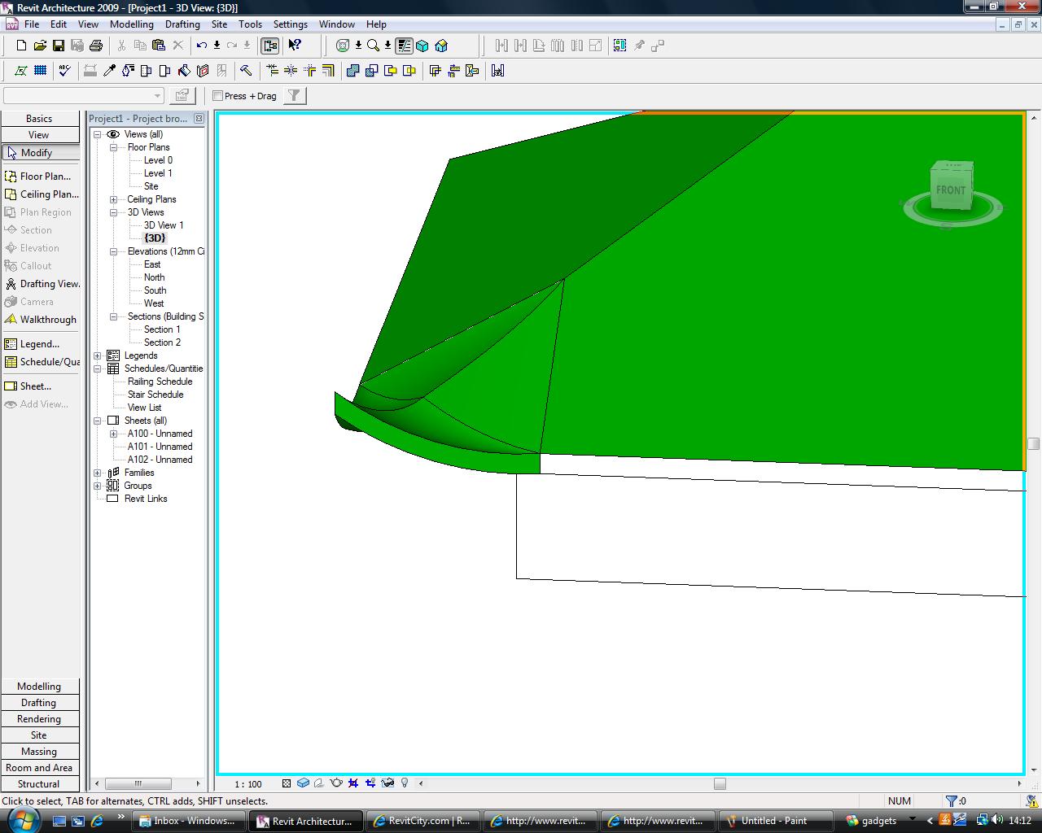
Task: Enable the Press + Drag checkbox
Action: (218, 96)
